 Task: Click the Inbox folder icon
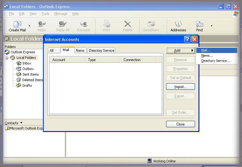[x=19, y=63]
